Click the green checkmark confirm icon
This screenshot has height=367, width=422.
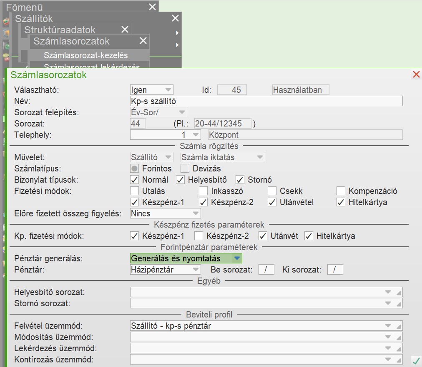click(x=416, y=360)
